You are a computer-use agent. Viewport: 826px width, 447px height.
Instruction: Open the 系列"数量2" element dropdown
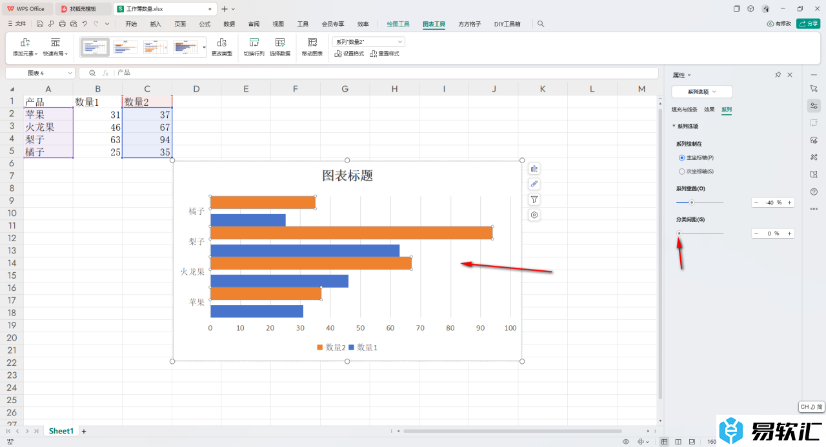pos(368,42)
